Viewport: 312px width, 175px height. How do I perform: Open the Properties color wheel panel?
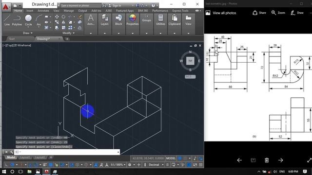(x=133, y=20)
